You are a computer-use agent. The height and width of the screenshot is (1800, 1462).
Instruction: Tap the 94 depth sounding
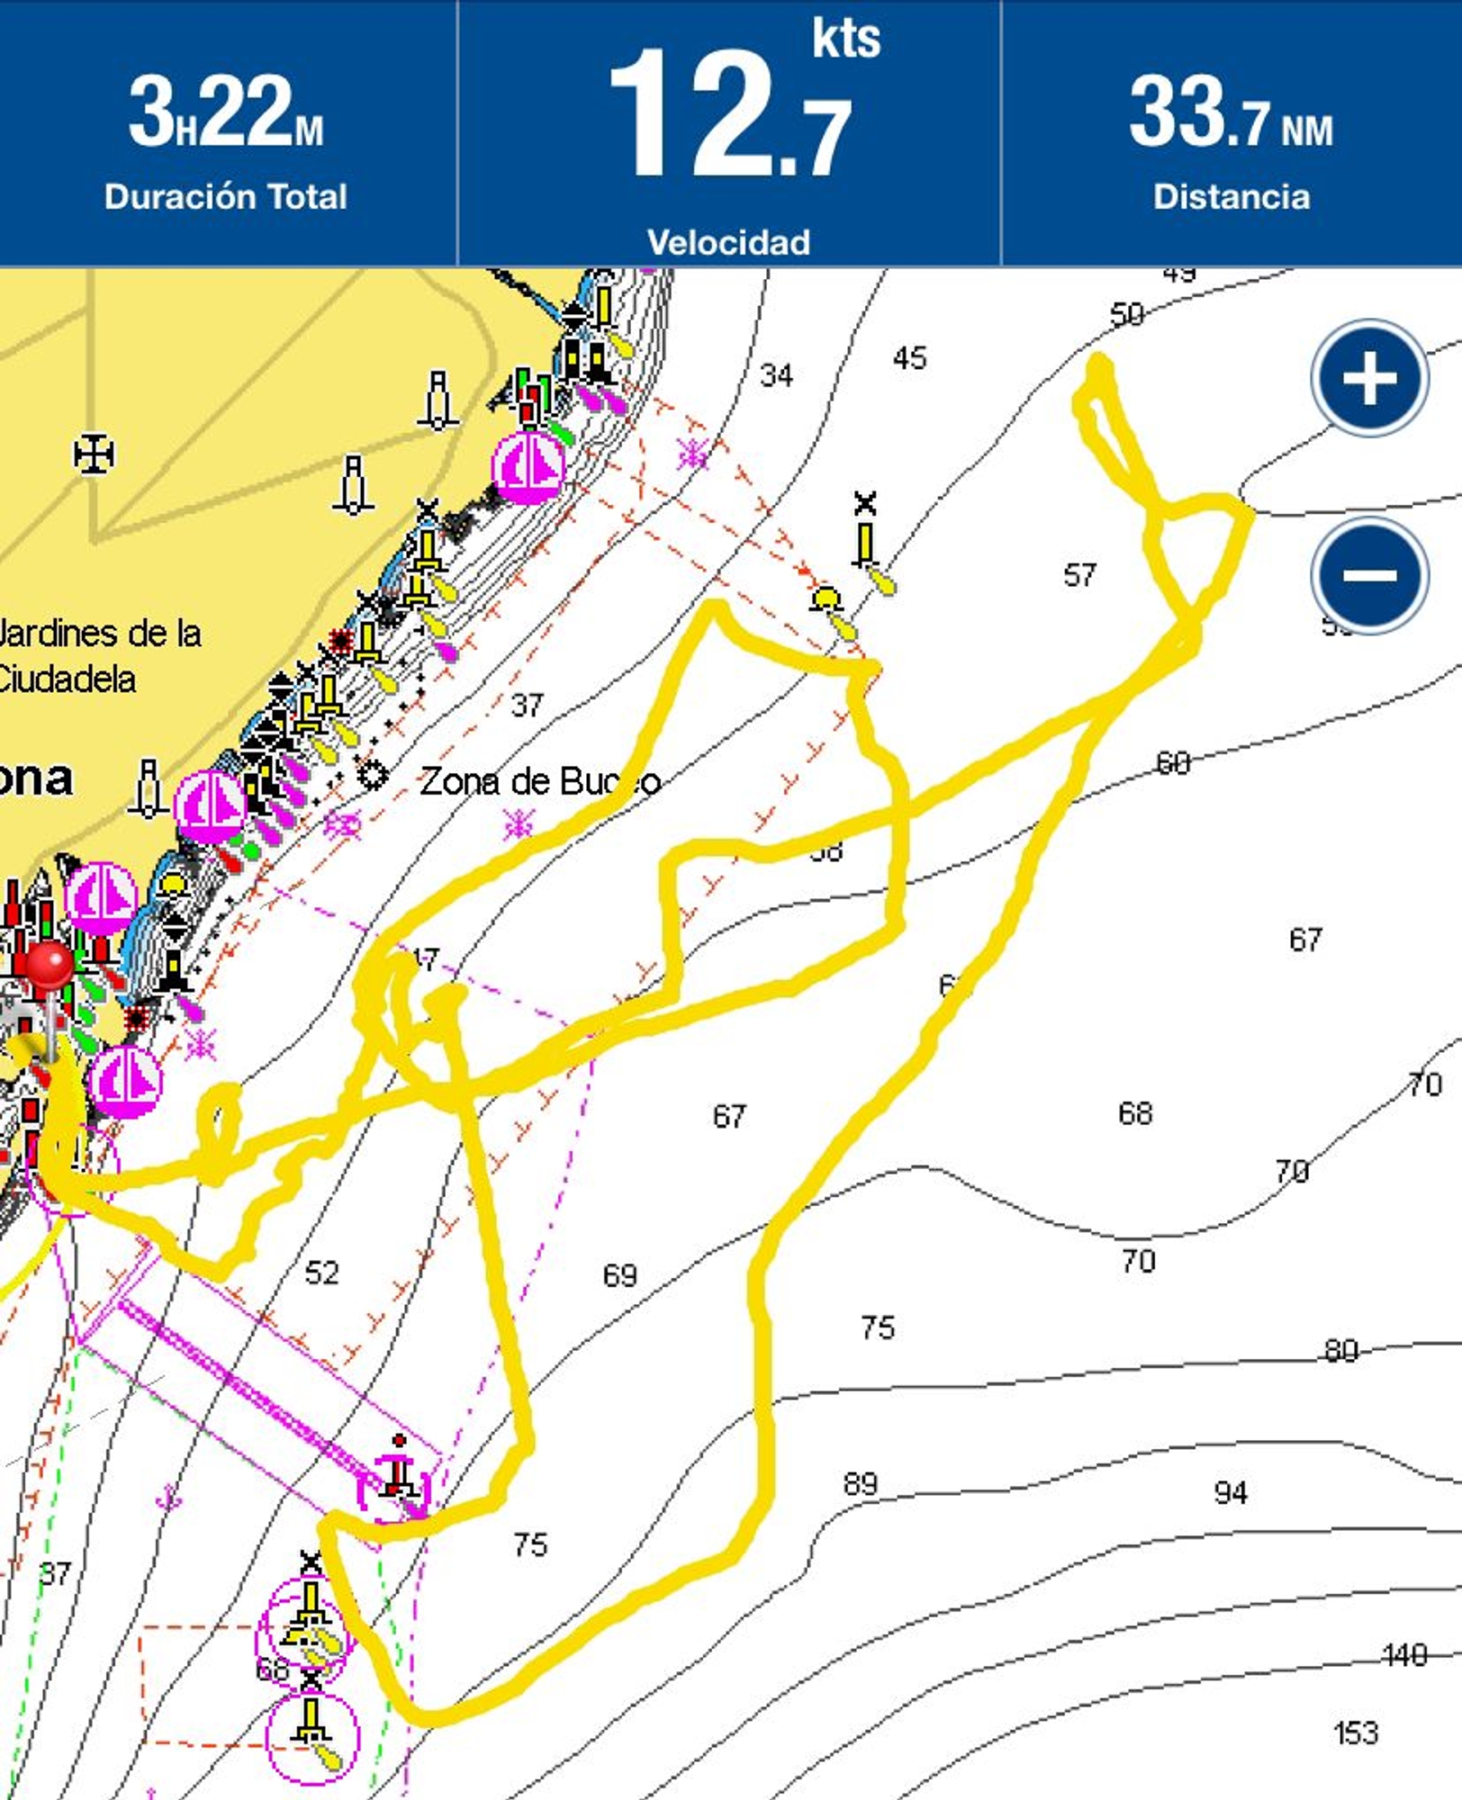click(1231, 1493)
